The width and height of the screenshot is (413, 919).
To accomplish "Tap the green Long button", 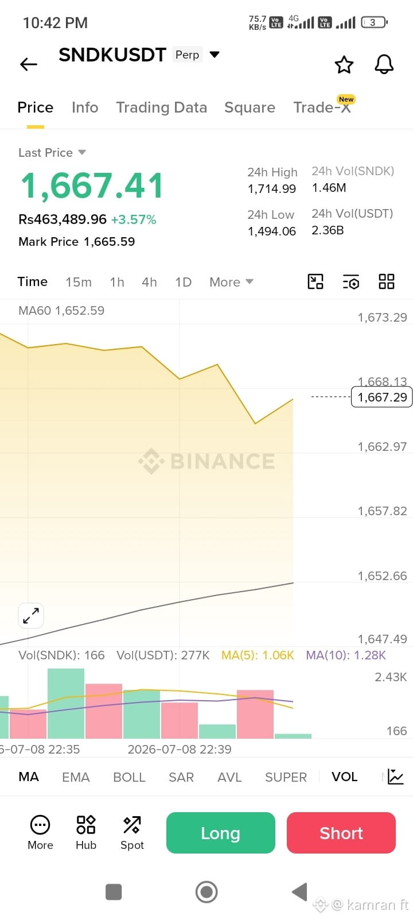I will tap(221, 833).
